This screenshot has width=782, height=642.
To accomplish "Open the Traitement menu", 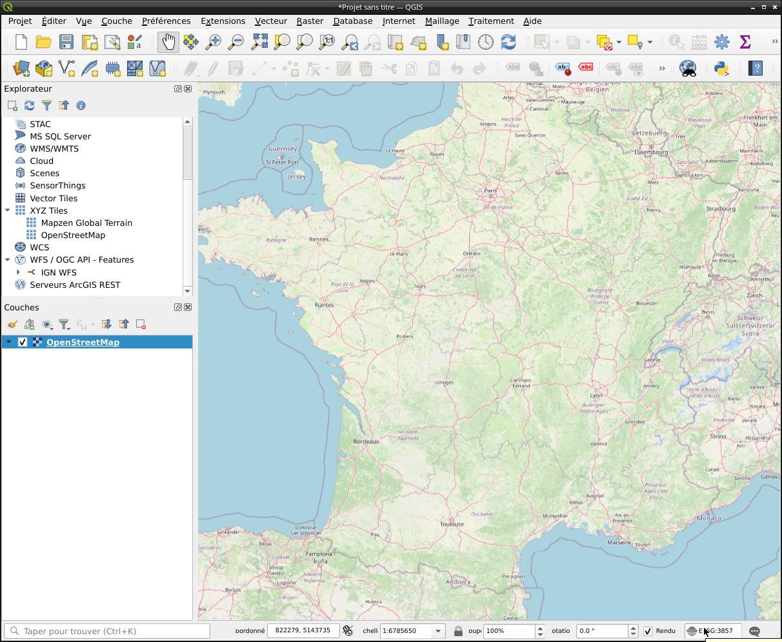I will (491, 21).
